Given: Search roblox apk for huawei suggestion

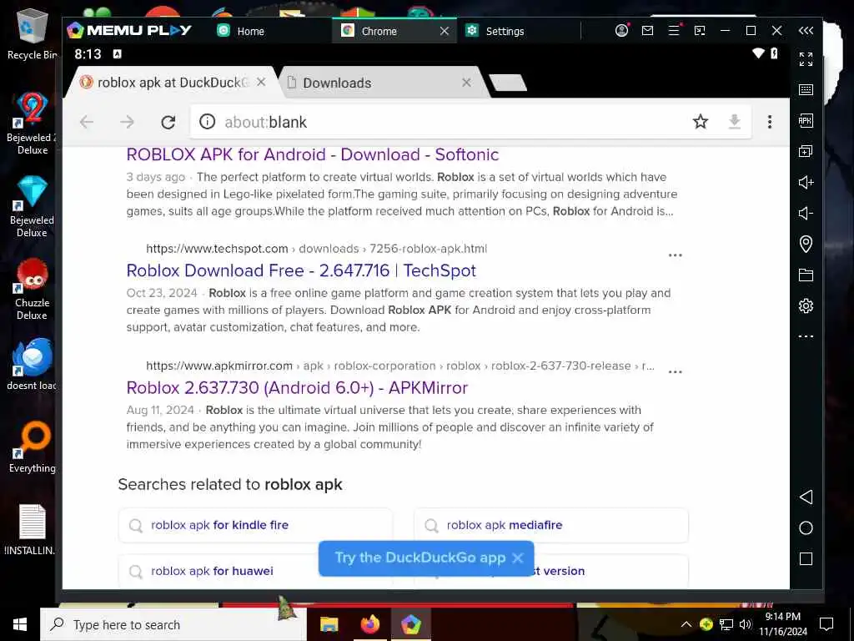Looking at the screenshot, I should pyautogui.click(x=218, y=571).
